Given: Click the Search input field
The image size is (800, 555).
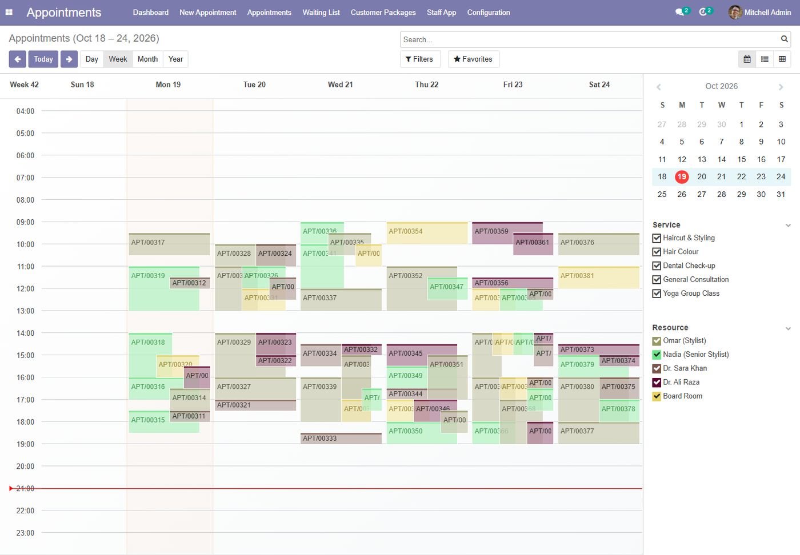Looking at the screenshot, I should (x=590, y=39).
